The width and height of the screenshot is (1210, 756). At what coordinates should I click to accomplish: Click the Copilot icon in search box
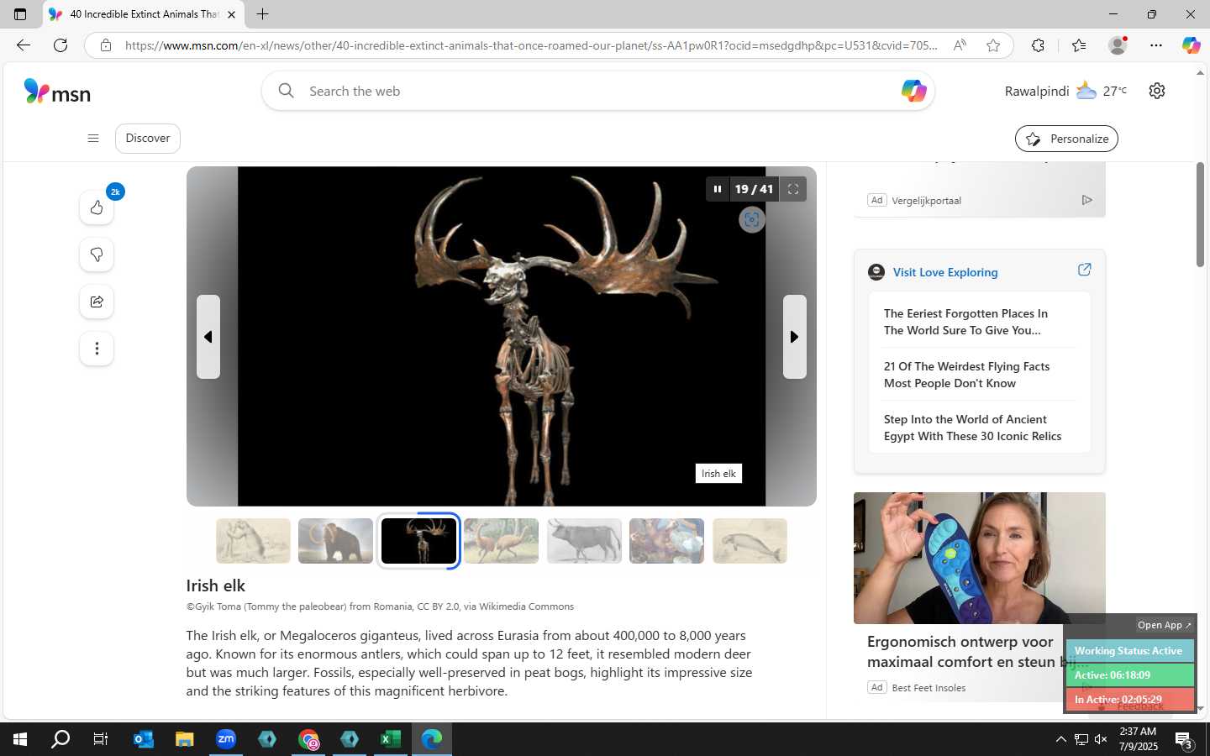[913, 91]
